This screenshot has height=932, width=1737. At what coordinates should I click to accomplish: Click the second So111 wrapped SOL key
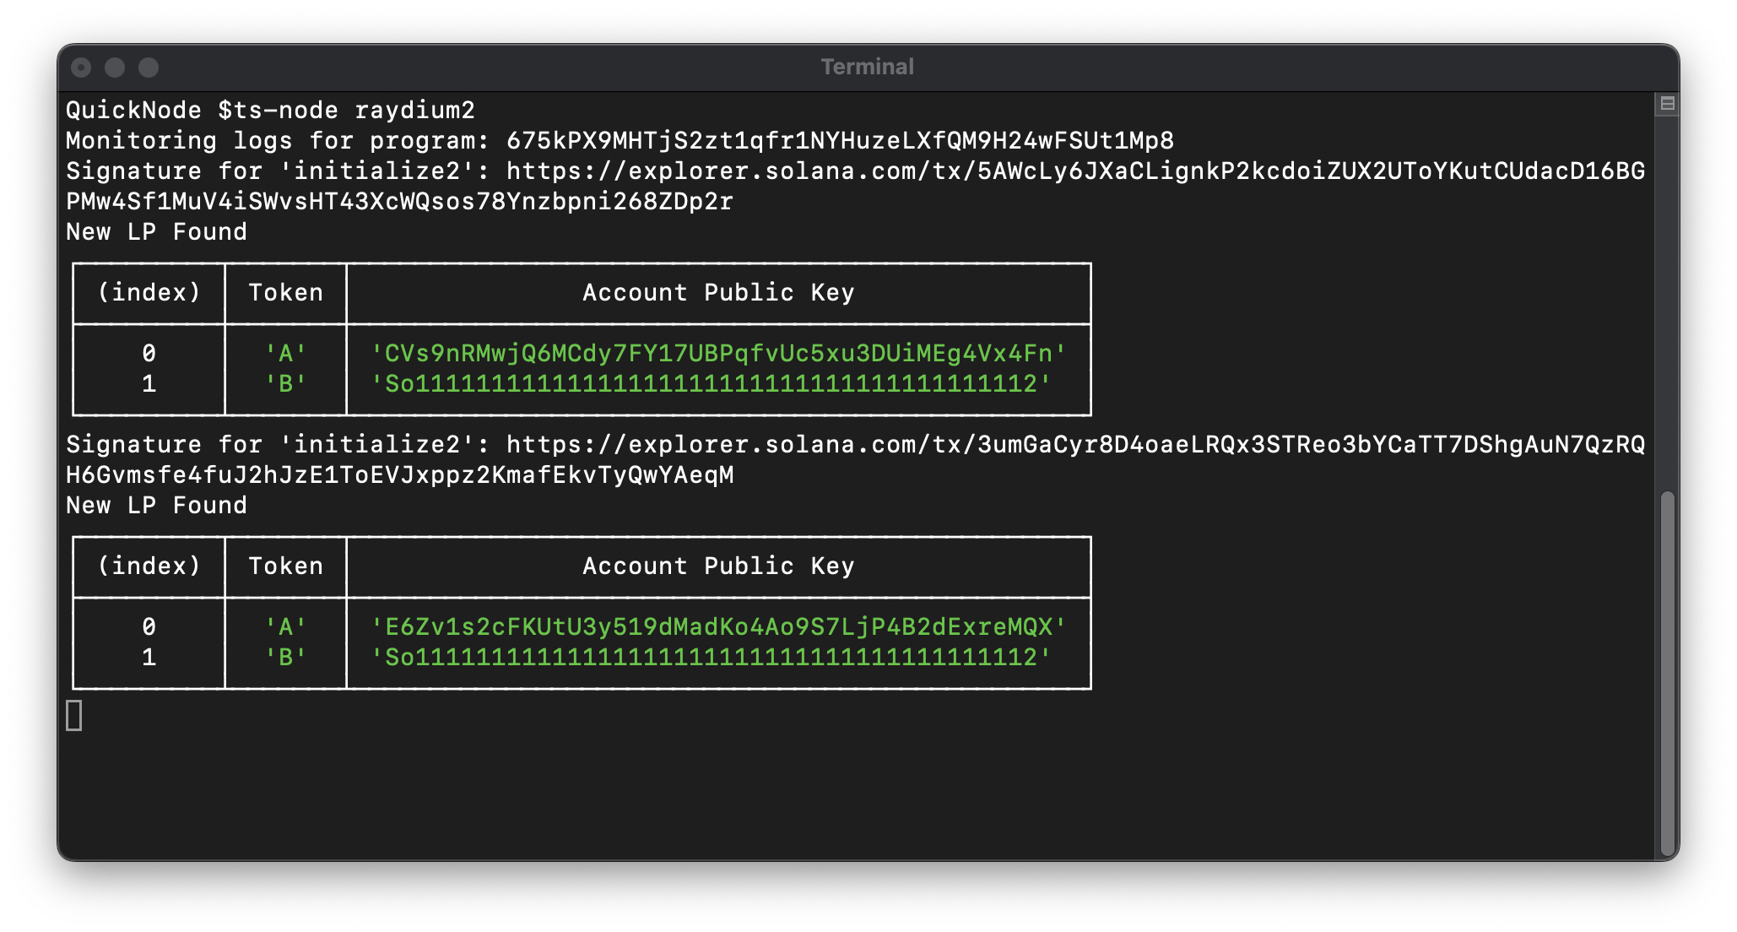click(711, 658)
